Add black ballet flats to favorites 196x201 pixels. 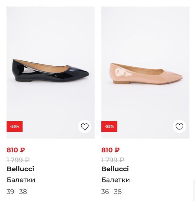pyautogui.click(x=85, y=126)
